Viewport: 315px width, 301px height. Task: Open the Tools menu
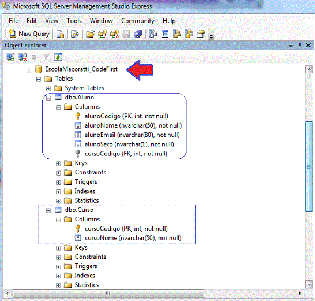pyautogui.click(x=74, y=21)
